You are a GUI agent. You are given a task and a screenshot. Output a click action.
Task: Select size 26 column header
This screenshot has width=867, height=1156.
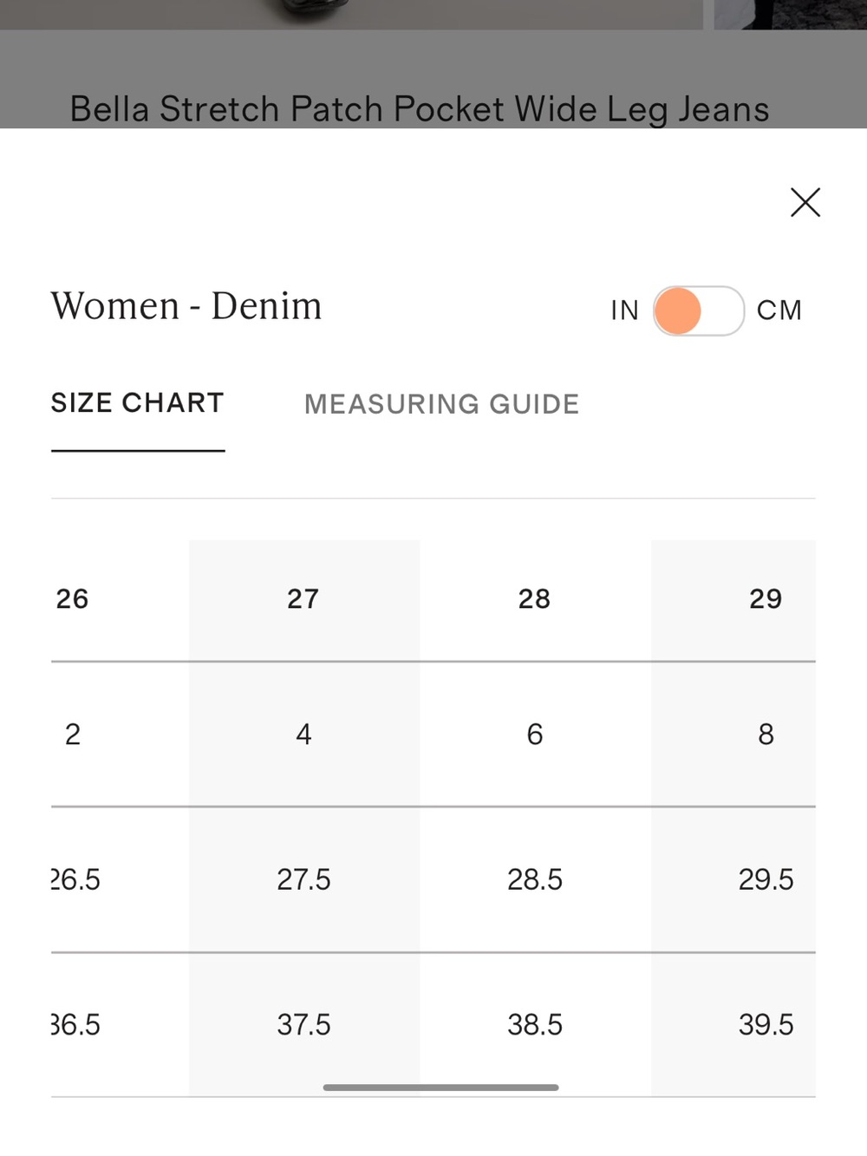(x=73, y=598)
